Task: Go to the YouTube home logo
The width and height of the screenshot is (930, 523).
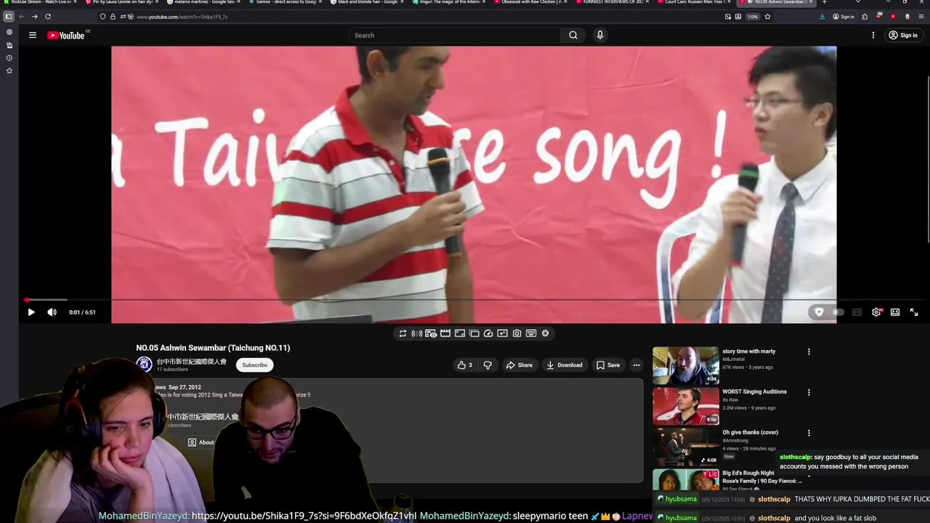Action: click(66, 35)
